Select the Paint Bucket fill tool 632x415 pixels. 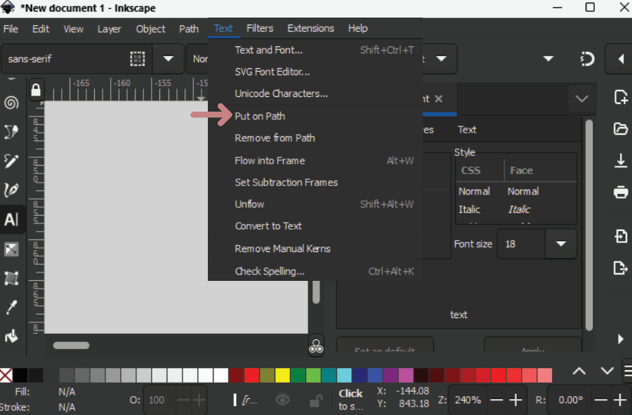tap(11, 336)
